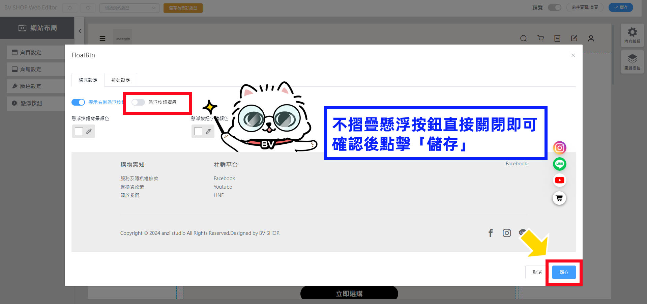Open 顏色設定 in sidebar
The image size is (647, 304).
click(36, 86)
